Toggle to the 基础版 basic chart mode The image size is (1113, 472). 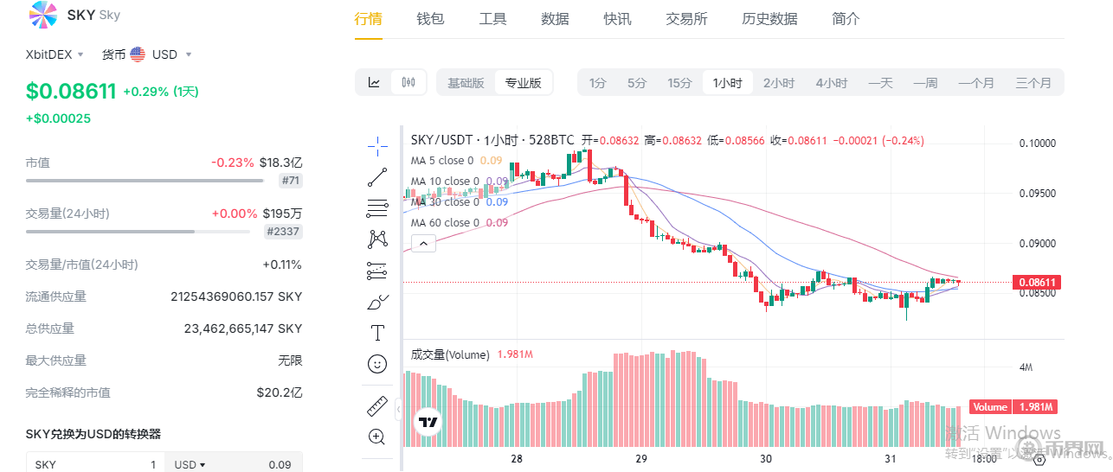pos(466,83)
